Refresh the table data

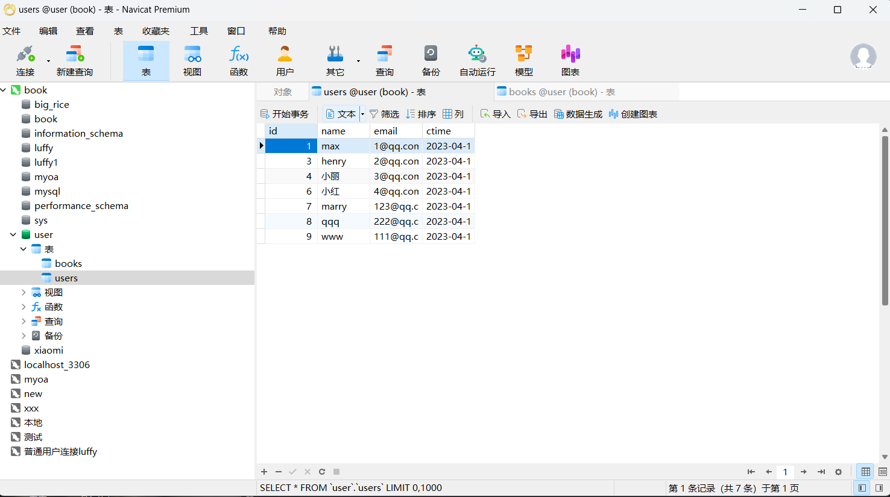coord(322,472)
